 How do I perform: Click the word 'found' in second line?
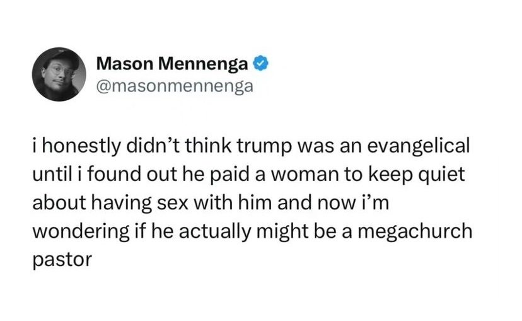[116, 175]
